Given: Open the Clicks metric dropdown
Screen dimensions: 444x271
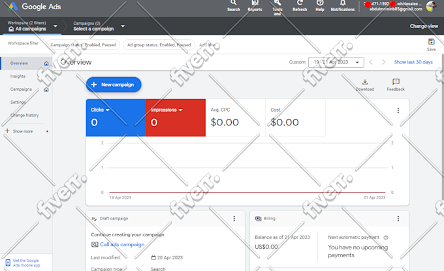Looking at the screenshot, I should point(108,110).
